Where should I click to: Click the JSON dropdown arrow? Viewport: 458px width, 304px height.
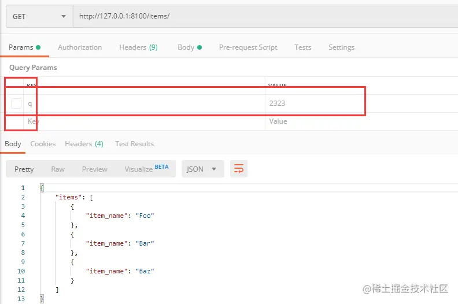click(214, 169)
